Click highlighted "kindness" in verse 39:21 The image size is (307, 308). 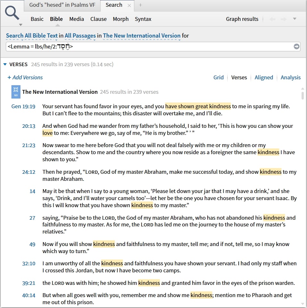[149, 283]
